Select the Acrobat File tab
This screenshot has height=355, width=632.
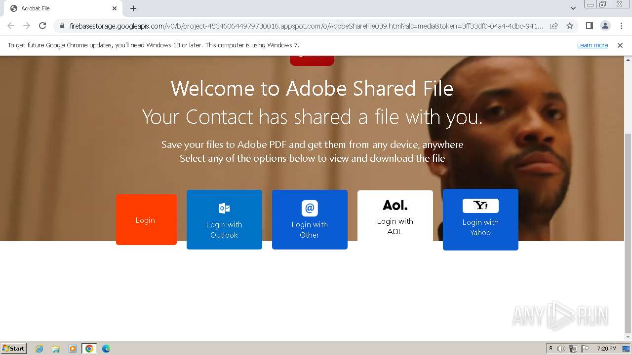point(63,8)
